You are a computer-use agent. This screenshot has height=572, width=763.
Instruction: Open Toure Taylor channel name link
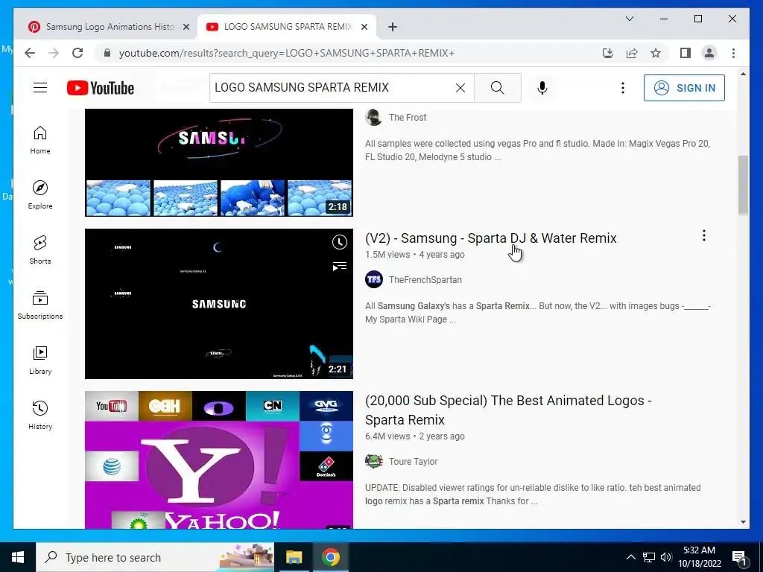pos(413,462)
